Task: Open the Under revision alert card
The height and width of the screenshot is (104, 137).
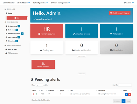Action: 81,47
